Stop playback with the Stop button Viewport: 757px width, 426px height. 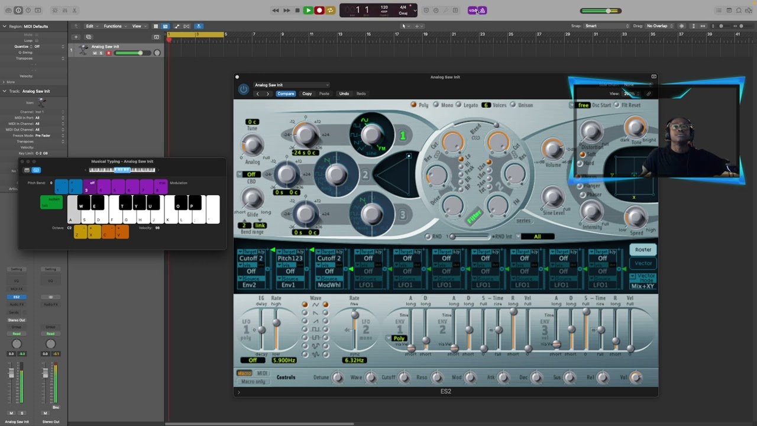click(x=297, y=10)
